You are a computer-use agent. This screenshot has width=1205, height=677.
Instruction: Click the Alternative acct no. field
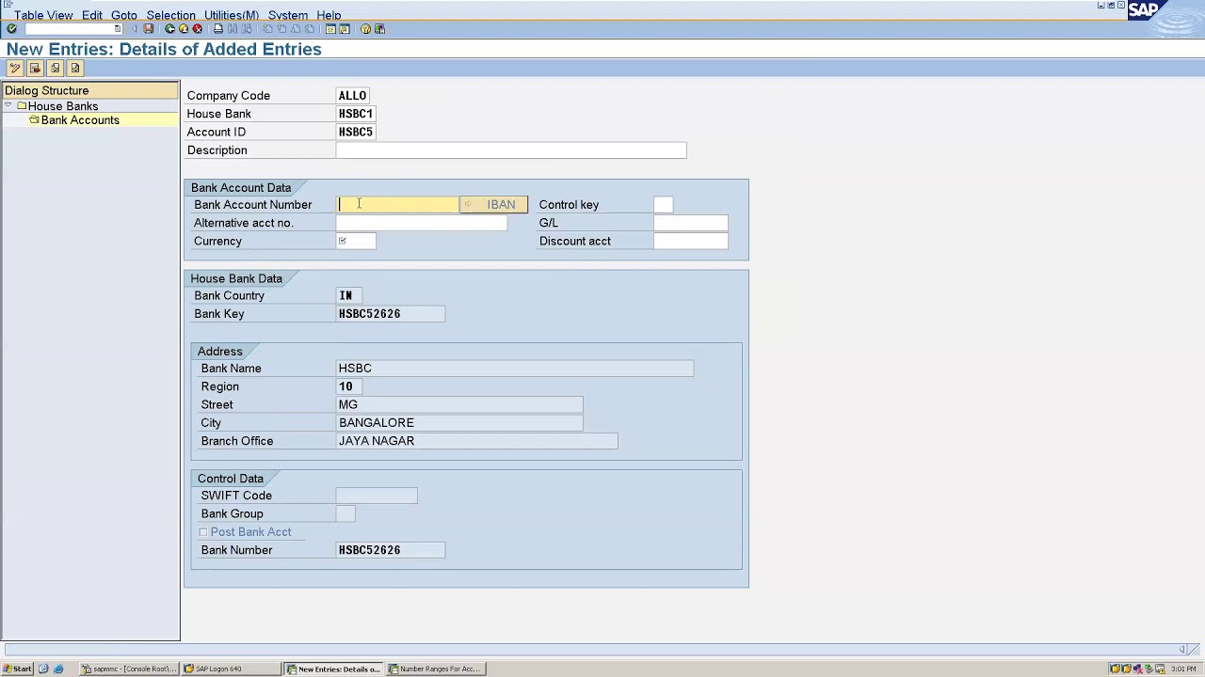(x=422, y=223)
